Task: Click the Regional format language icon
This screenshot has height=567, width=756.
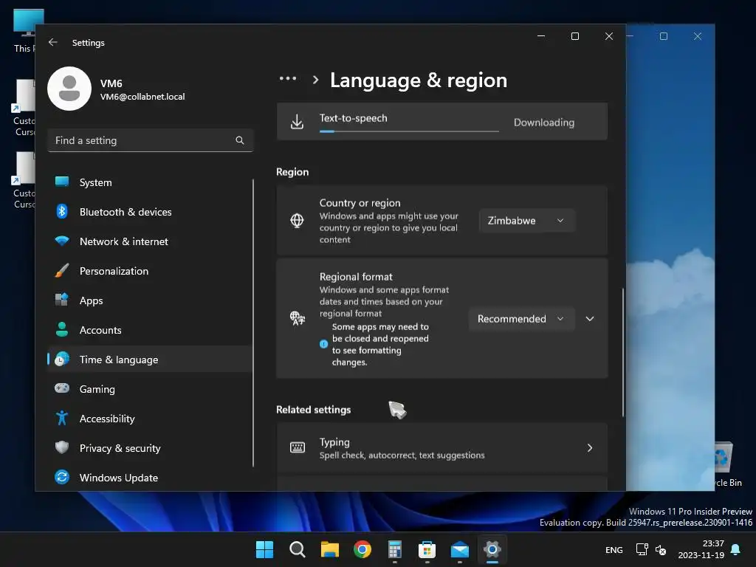Action: [297, 318]
